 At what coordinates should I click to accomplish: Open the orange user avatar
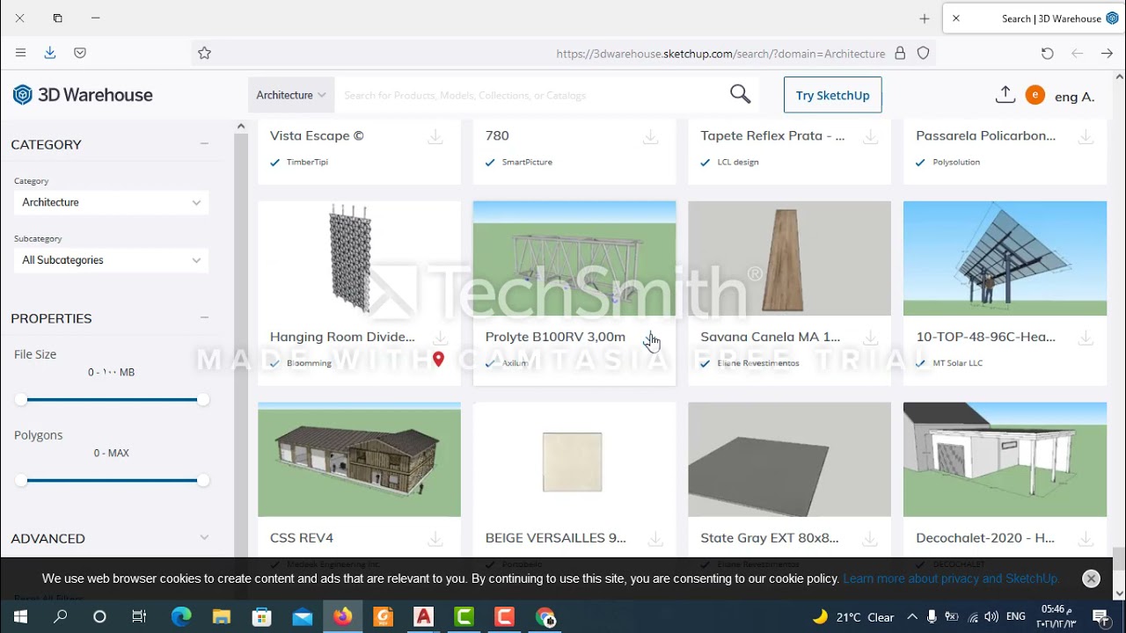[x=1035, y=95]
